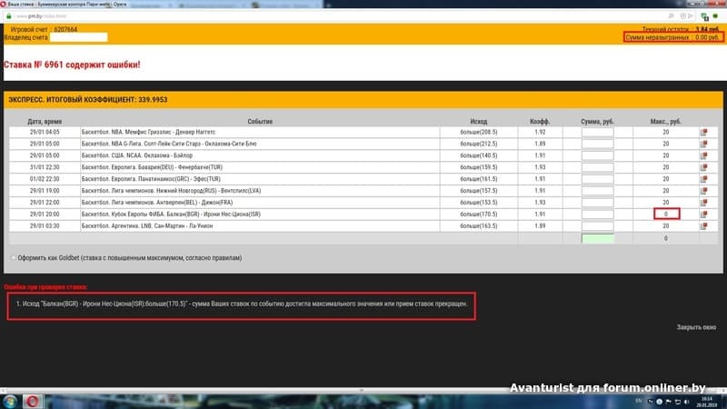
Task: Click the Сумма неразыгранных 0.00 руб. text
Action: [672, 37]
